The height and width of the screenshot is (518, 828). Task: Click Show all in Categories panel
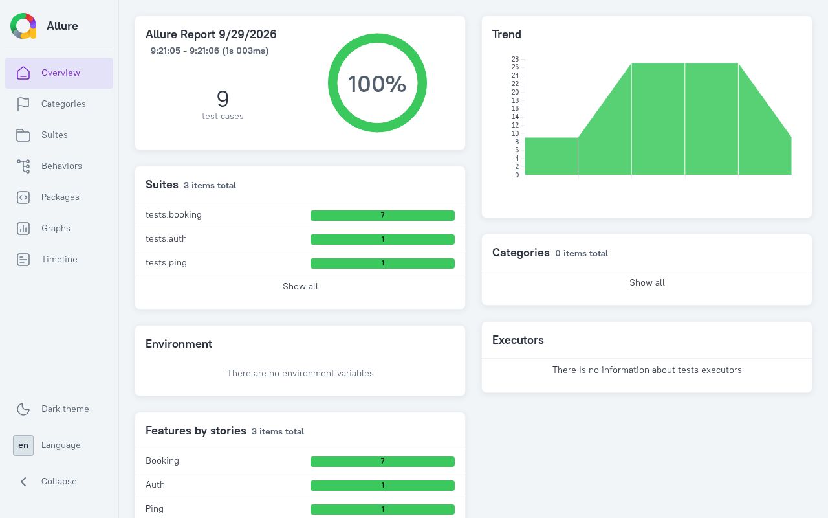pos(647,282)
